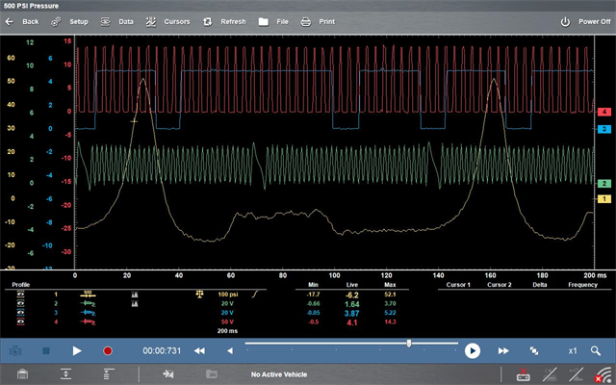Click the fast-forward double arrow
Image resolution: width=616 pixels, height=385 pixels.
tap(504, 351)
